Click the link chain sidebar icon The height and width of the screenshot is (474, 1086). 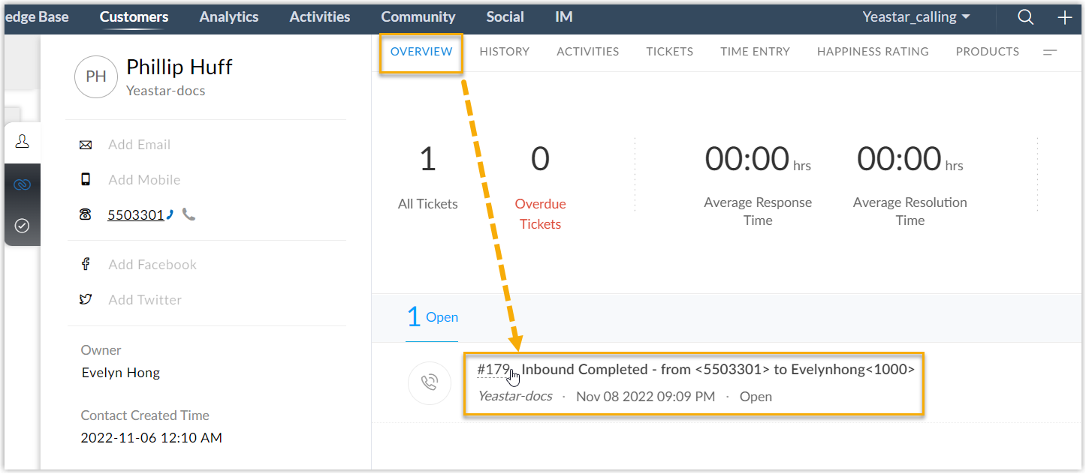[22, 184]
